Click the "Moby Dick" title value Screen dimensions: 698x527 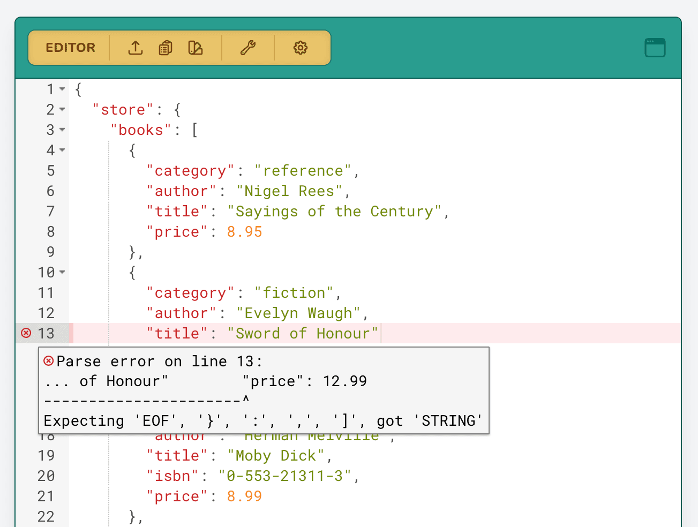tap(276, 456)
